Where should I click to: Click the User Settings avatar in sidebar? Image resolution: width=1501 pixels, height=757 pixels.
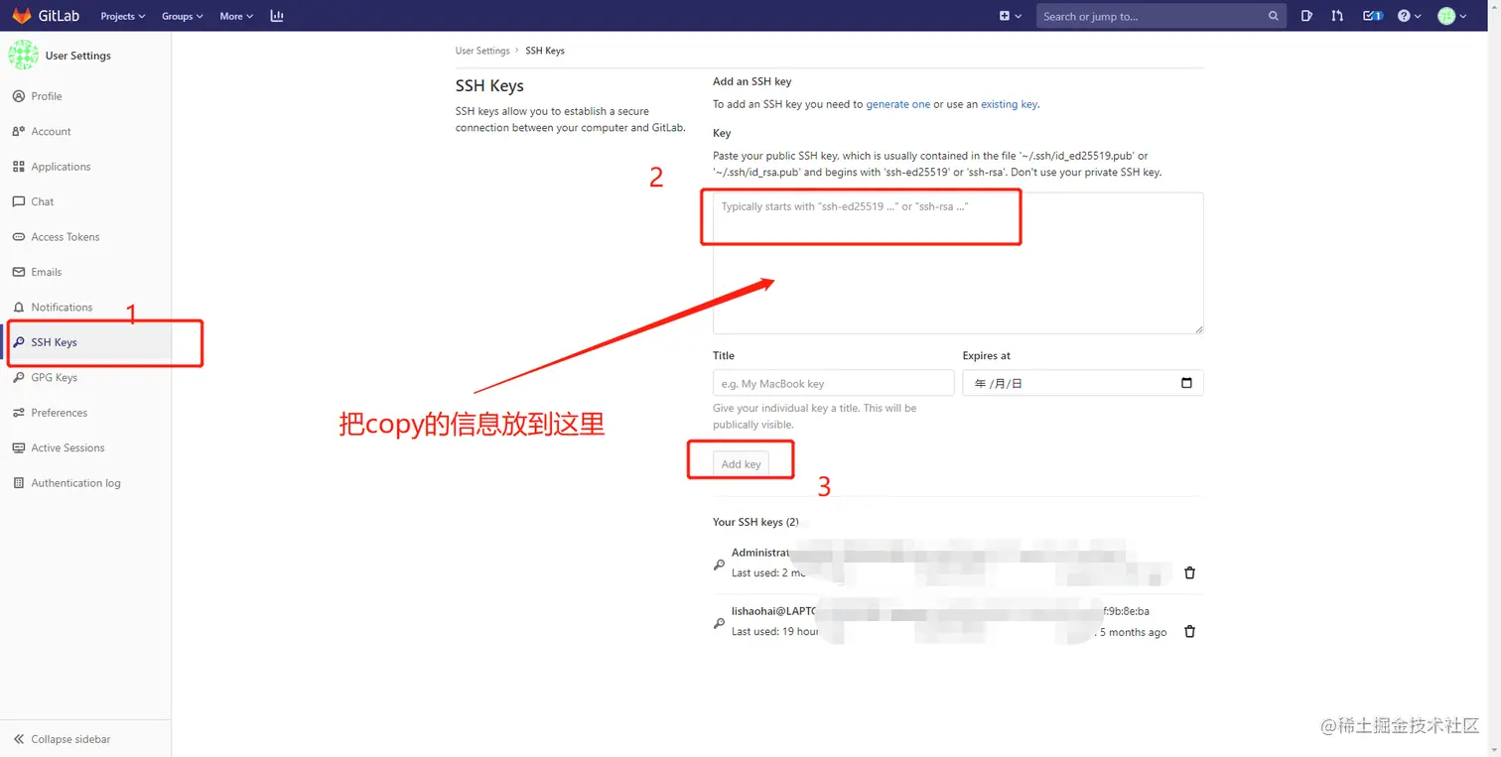tap(24, 56)
